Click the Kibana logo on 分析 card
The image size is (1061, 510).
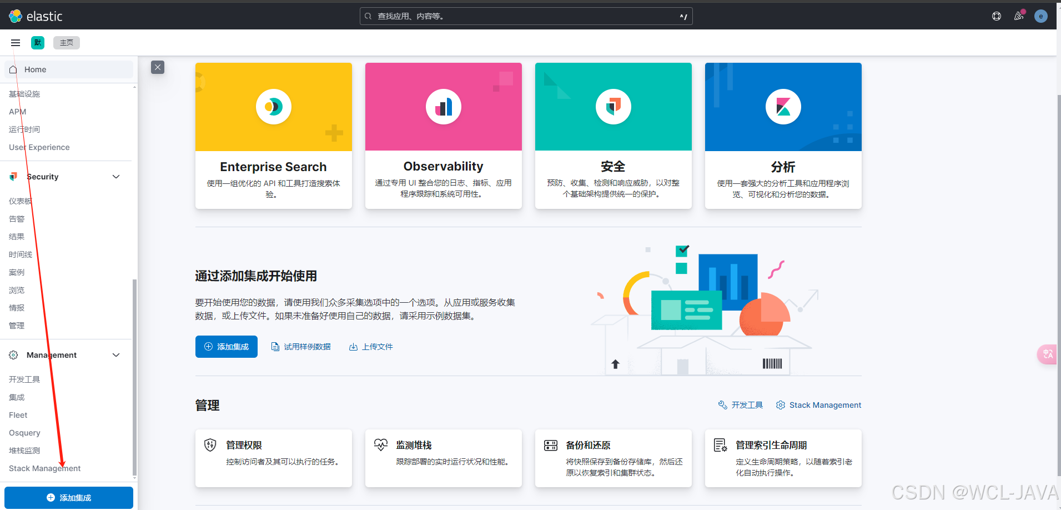pyautogui.click(x=783, y=106)
